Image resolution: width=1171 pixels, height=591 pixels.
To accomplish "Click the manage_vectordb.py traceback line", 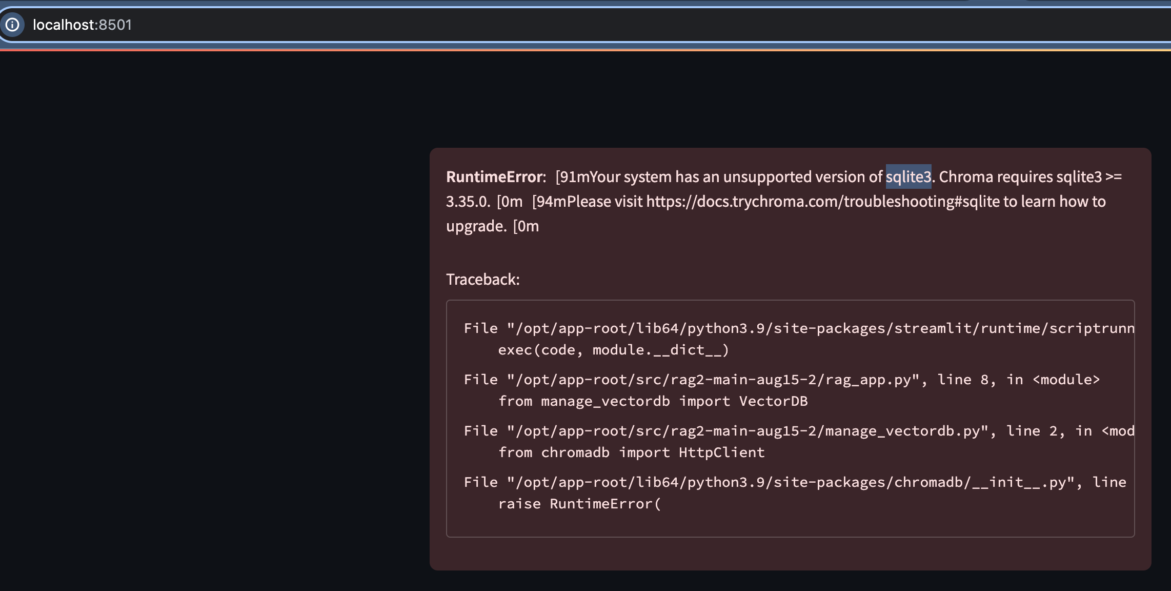I will click(798, 431).
